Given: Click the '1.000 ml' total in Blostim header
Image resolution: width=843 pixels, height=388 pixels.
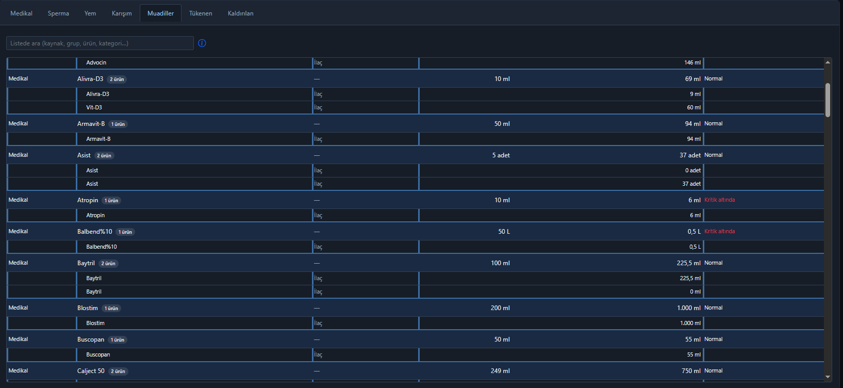Looking at the screenshot, I should (689, 308).
